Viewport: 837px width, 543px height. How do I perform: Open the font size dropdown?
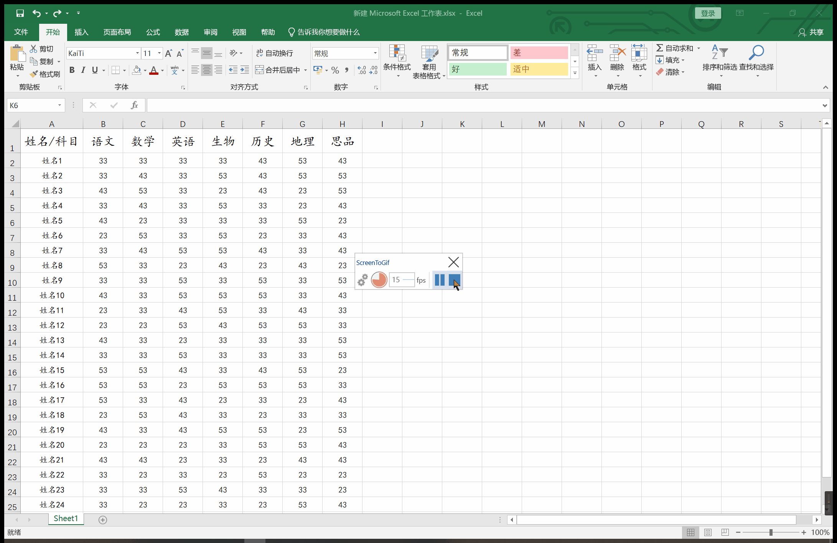coord(159,53)
